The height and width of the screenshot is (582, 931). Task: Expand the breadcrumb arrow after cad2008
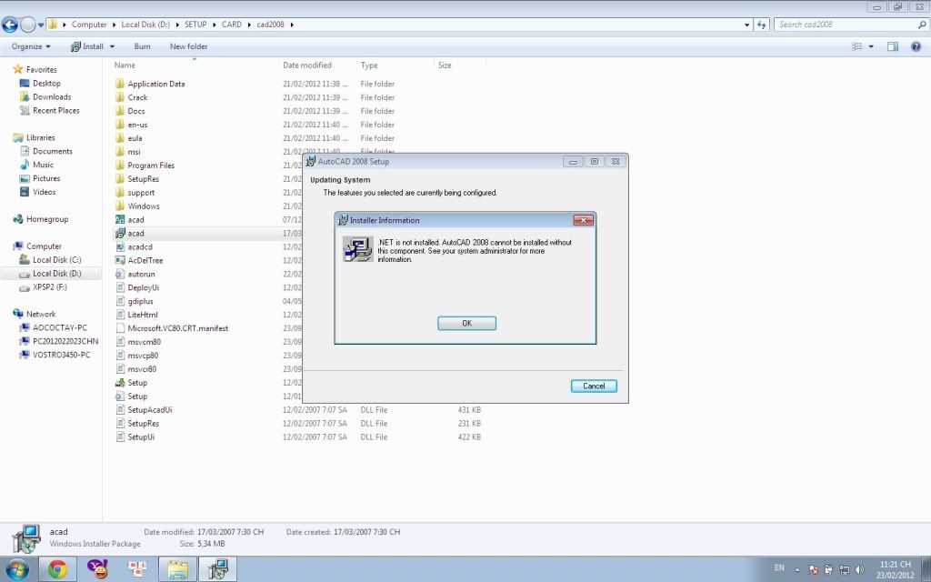coord(292,25)
